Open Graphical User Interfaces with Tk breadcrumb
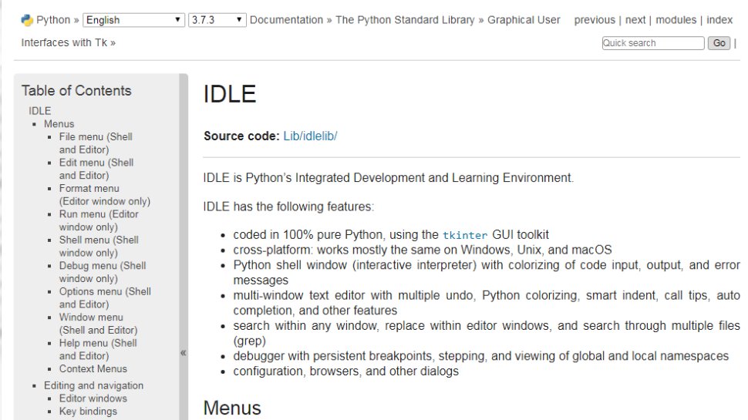 coord(524,20)
